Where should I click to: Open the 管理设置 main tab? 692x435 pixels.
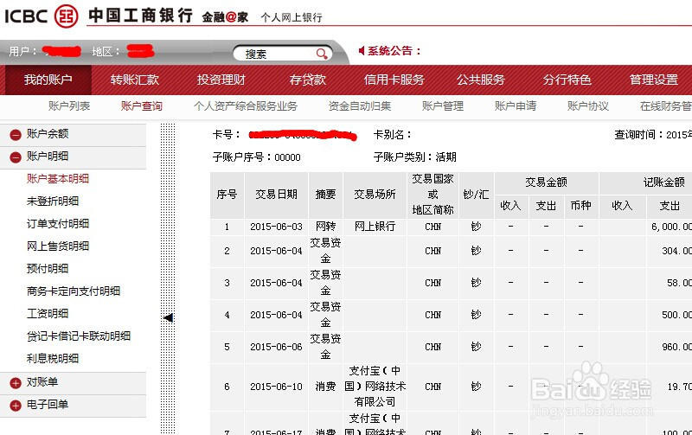[654, 80]
